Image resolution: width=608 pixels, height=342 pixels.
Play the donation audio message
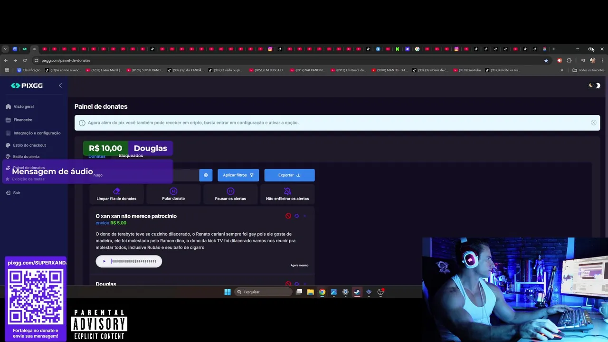[x=104, y=261]
